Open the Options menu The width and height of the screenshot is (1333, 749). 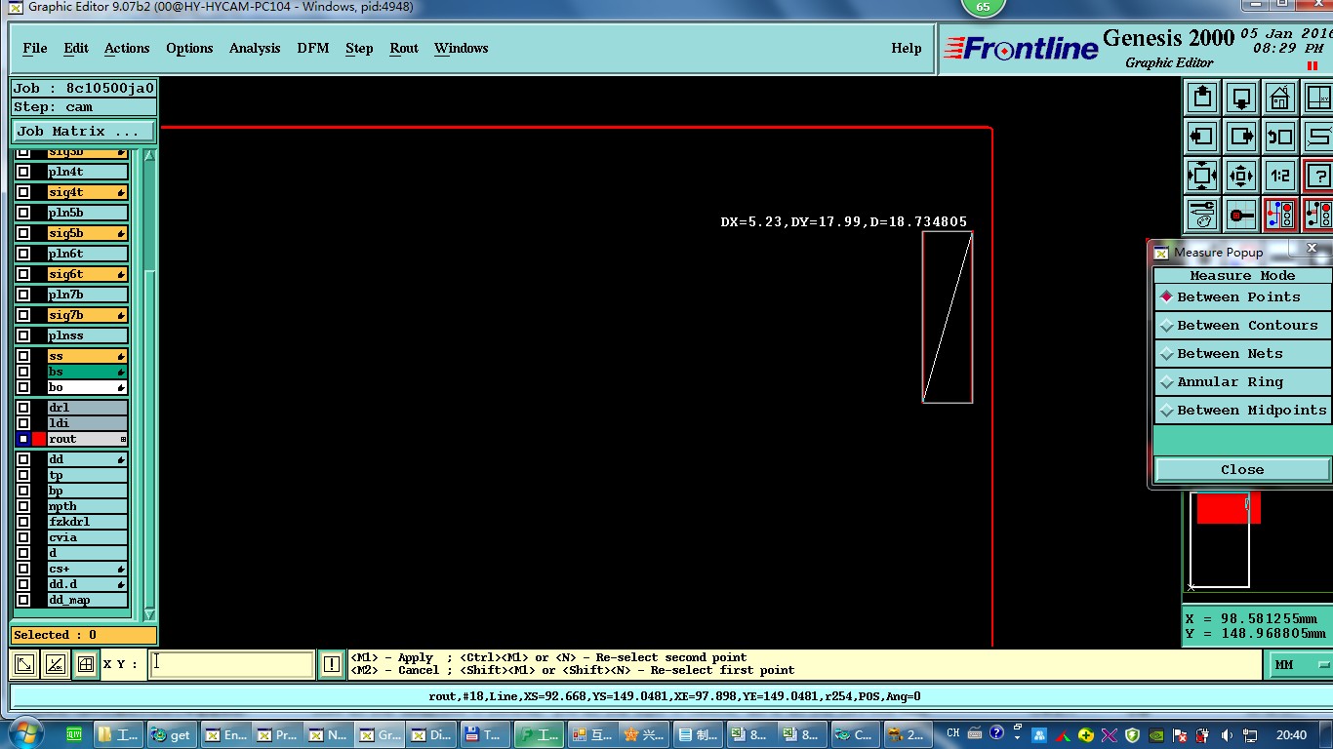[x=189, y=48]
